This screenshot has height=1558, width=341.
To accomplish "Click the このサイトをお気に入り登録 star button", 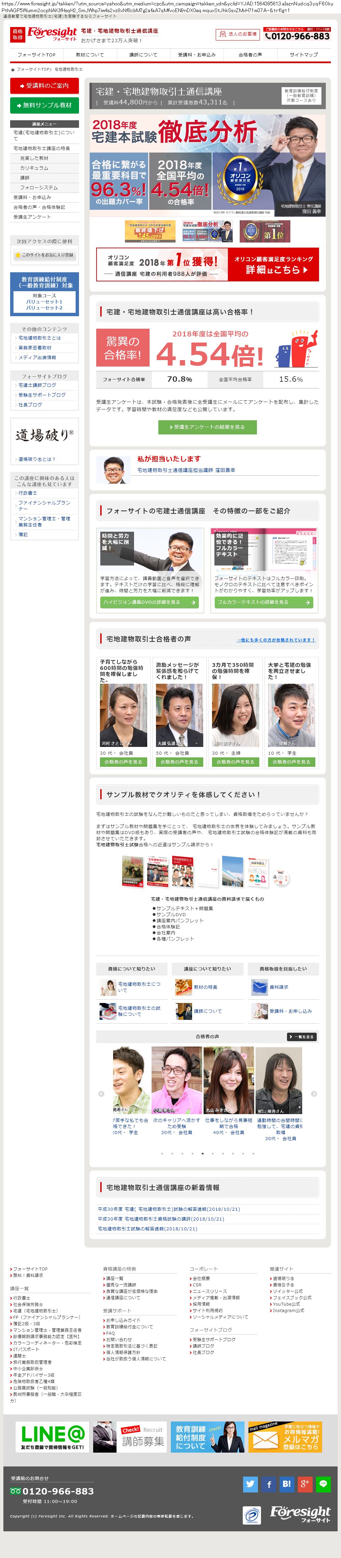I will pos(44,255).
